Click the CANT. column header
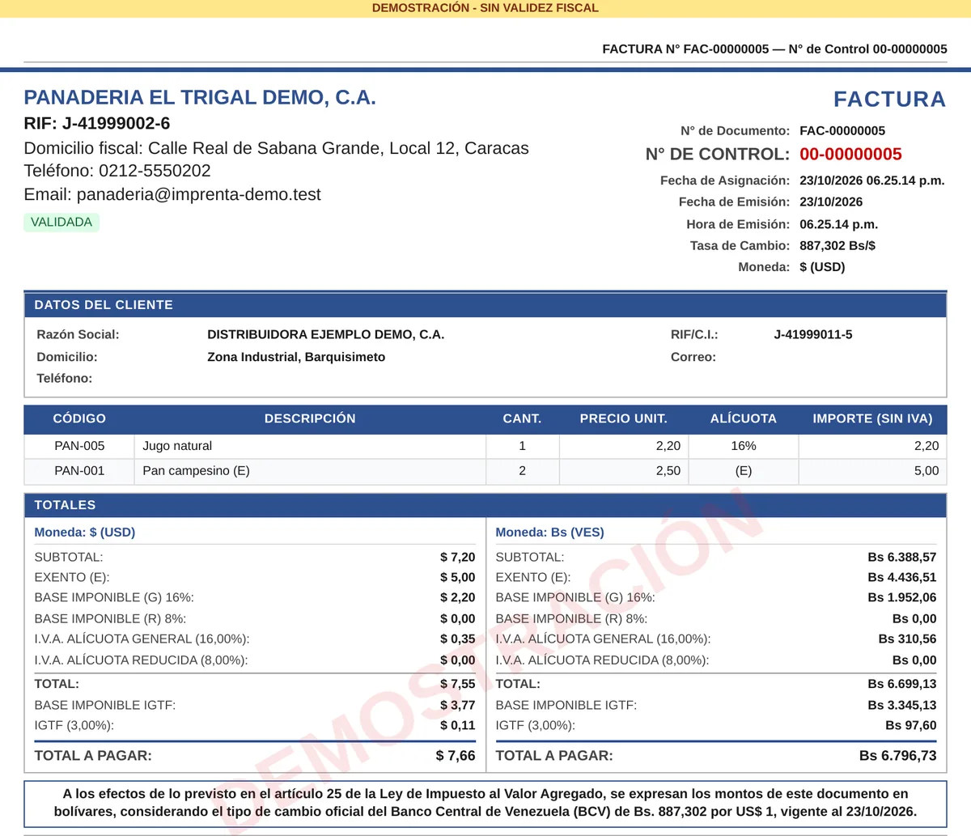 click(522, 418)
